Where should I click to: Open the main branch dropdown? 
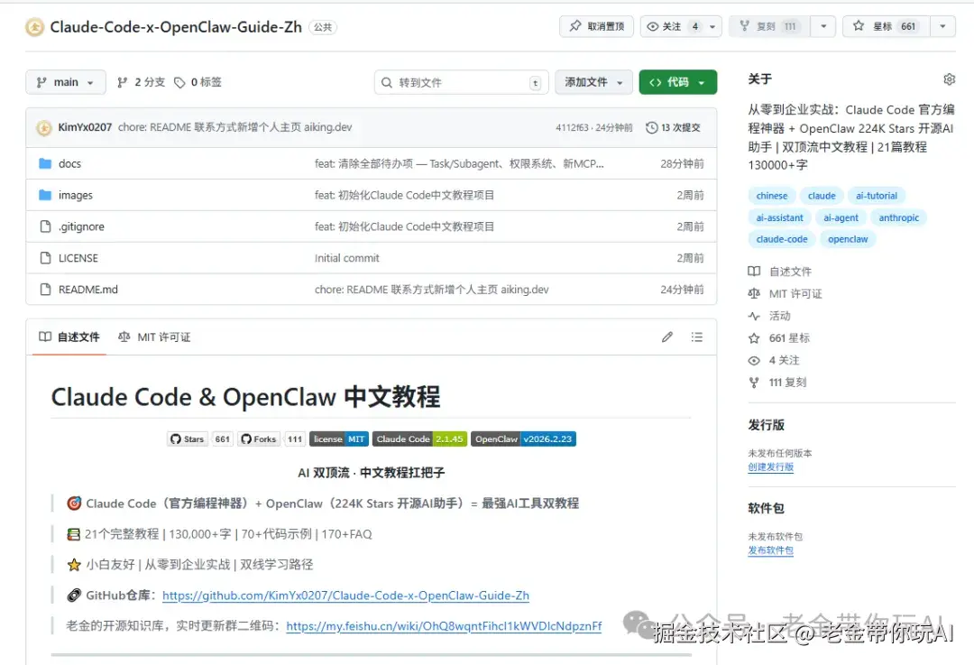pos(65,82)
